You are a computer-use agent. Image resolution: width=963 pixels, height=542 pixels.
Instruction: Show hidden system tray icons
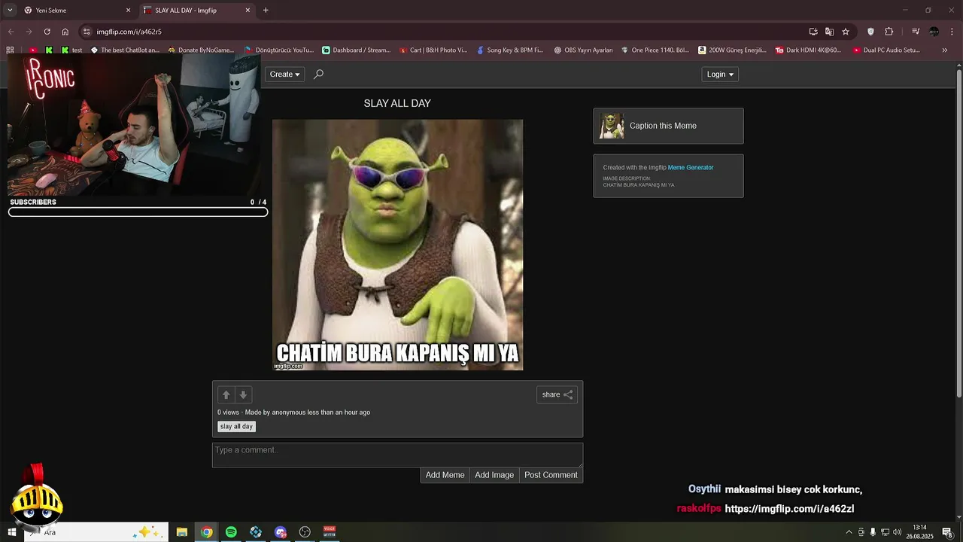click(x=849, y=532)
